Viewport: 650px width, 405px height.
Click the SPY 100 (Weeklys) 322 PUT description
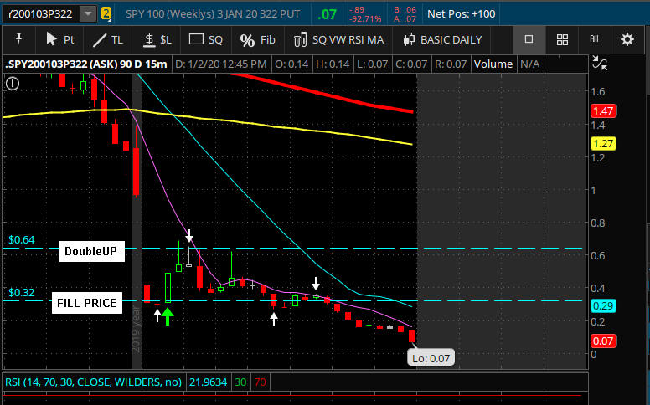[213, 13]
